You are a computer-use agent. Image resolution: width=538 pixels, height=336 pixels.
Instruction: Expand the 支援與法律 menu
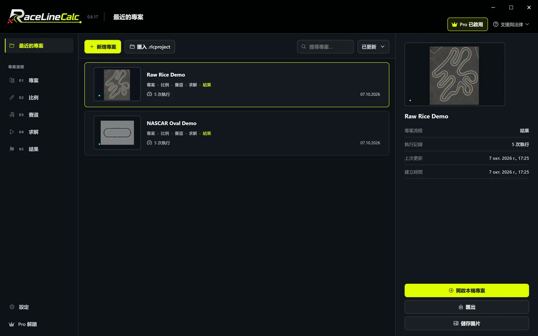tap(511, 24)
